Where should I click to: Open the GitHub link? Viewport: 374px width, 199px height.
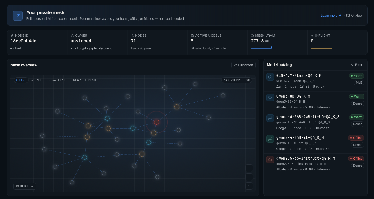[x=354, y=16]
